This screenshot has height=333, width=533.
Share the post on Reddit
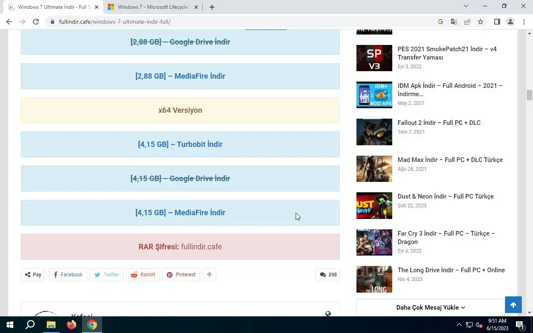[143, 275]
